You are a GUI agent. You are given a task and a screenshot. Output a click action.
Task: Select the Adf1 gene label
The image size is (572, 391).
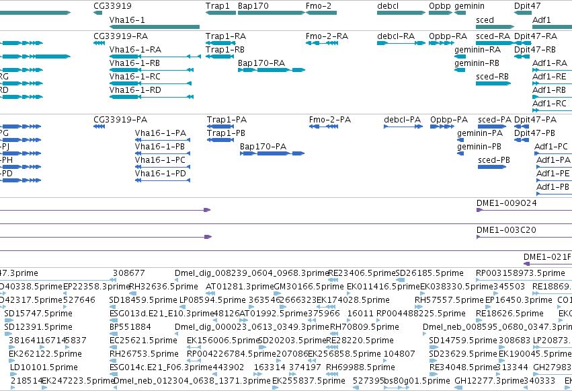[541, 20]
